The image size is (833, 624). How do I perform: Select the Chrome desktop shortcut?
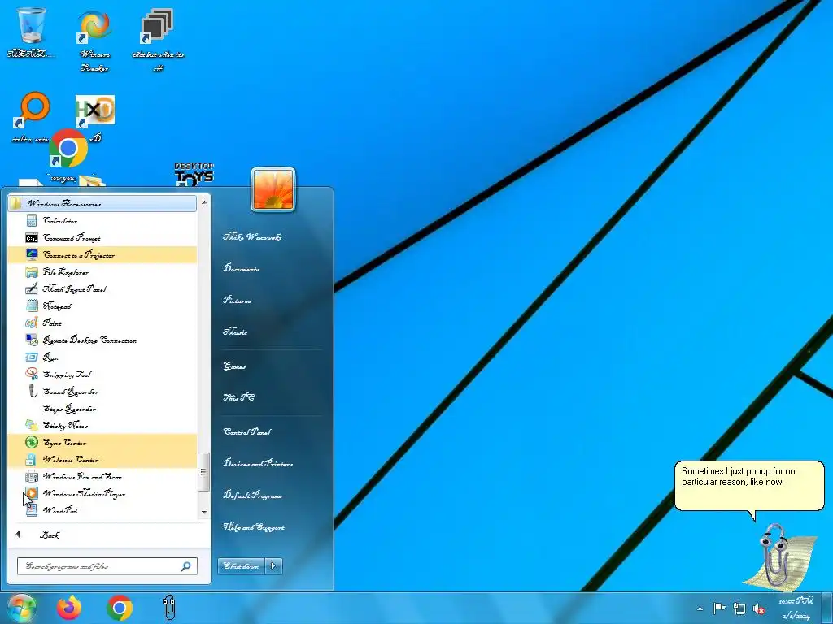click(x=68, y=149)
